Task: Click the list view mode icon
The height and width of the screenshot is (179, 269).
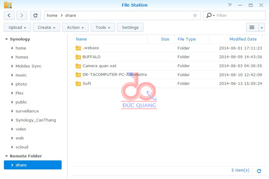Action: (x=252, y=27)
